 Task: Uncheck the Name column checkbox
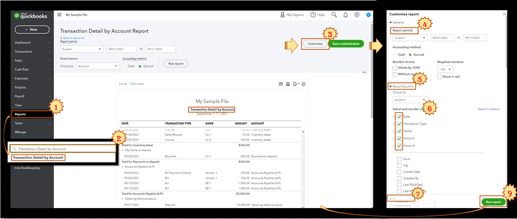[x=399, y=131]
